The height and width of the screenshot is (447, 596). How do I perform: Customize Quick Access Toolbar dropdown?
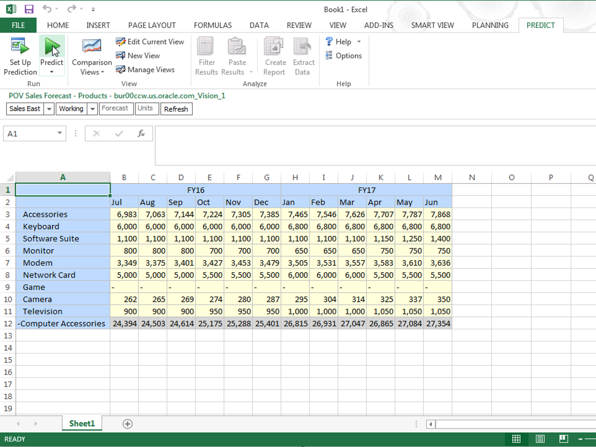93,10
